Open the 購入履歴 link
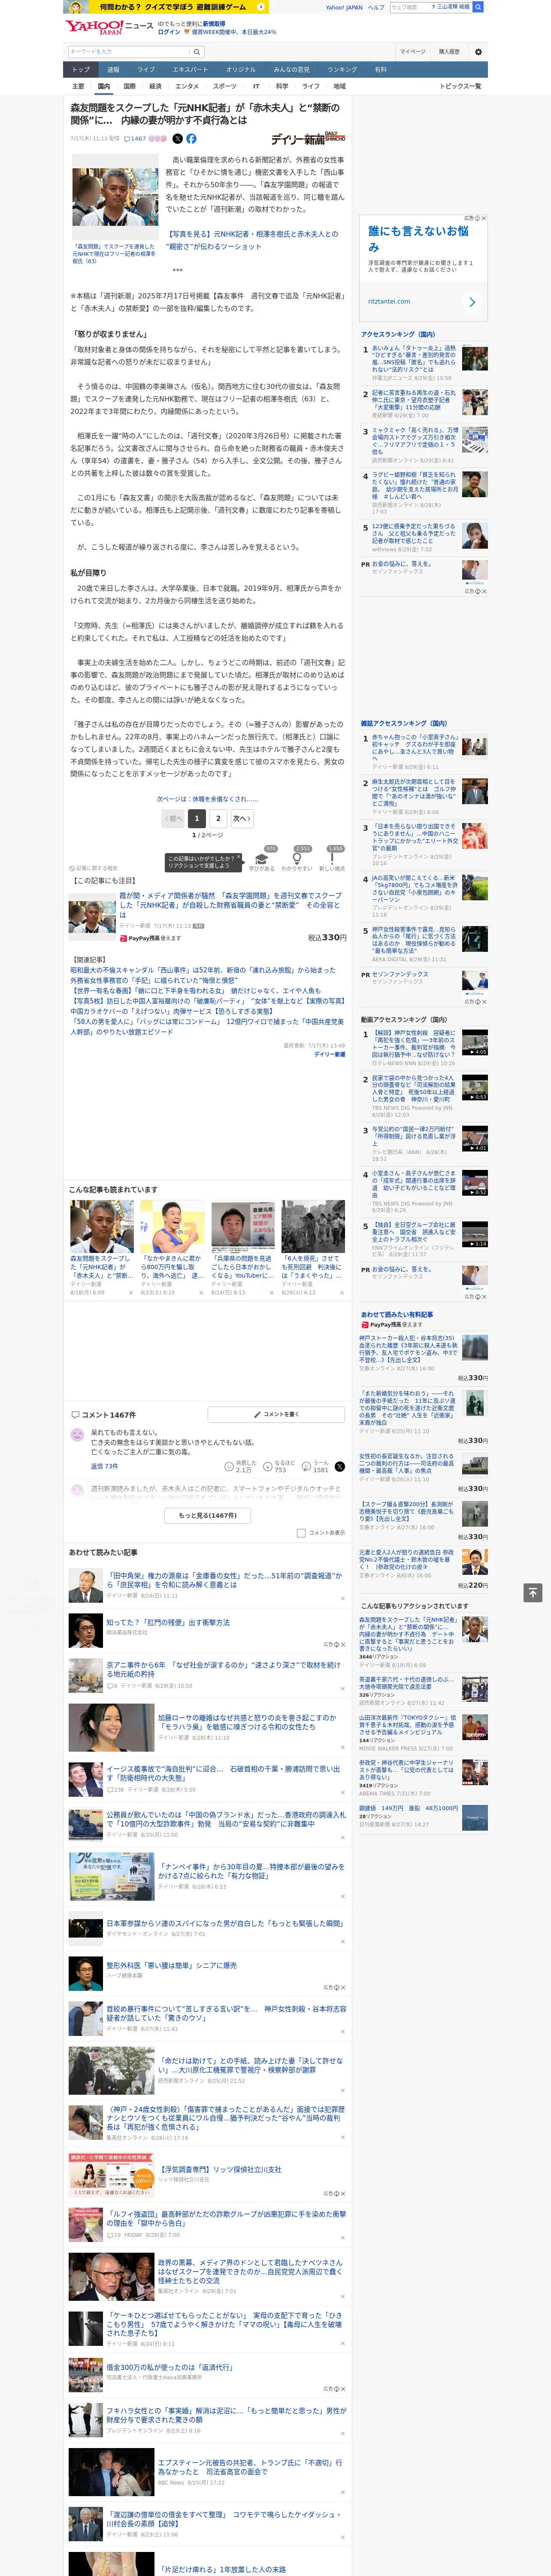Viewport: 551px width, 2576px height. 449,52
